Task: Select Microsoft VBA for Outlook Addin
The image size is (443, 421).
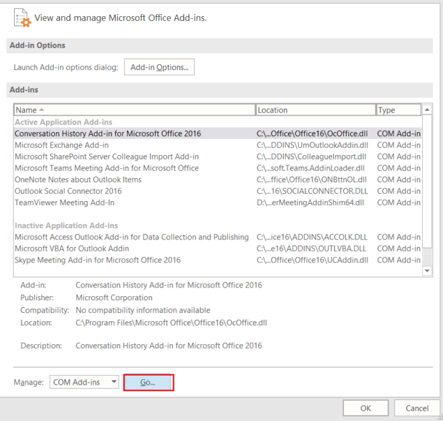Action: tap(218, 249)
